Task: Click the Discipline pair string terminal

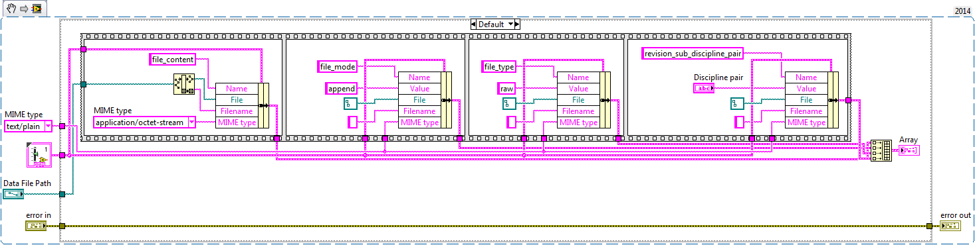Action: pos(704,88)
